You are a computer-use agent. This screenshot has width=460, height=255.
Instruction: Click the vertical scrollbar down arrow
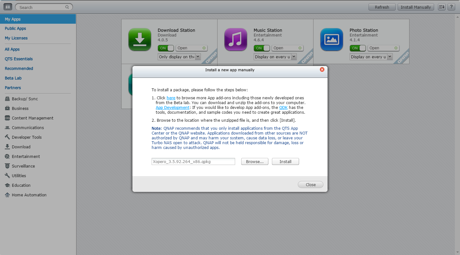pos(457,252)
